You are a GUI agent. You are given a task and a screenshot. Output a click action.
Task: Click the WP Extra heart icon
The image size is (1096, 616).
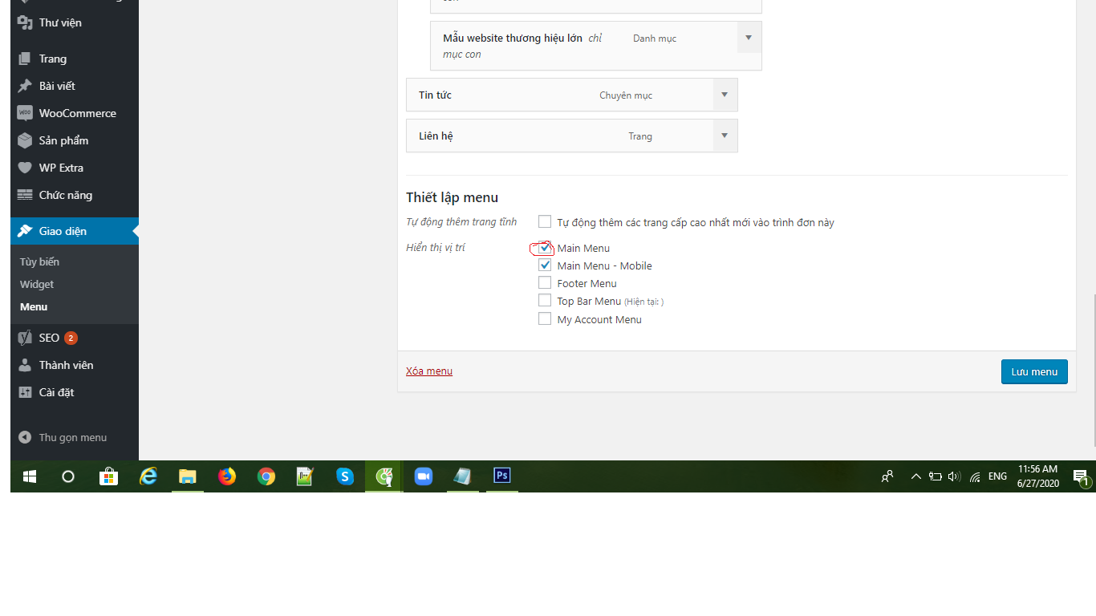click(x=25, y=168)
